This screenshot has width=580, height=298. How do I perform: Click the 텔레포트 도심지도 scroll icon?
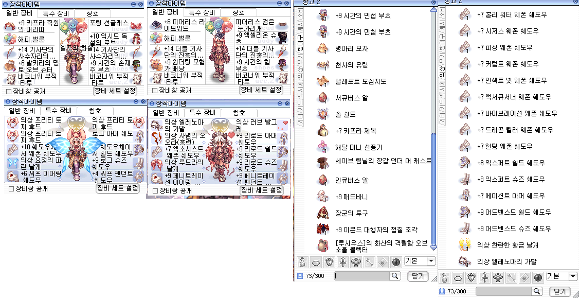pyautogui.click(x=323, y=81)
